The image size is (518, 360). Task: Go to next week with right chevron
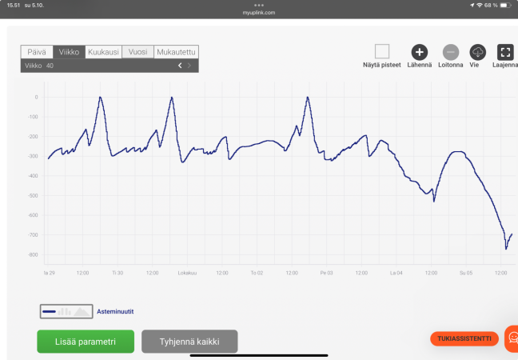click(189, 66)
